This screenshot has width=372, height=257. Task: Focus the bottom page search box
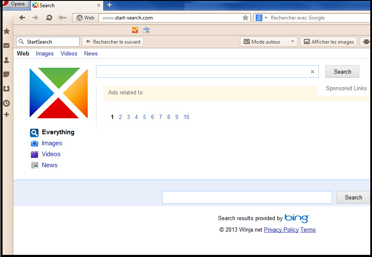247,197
